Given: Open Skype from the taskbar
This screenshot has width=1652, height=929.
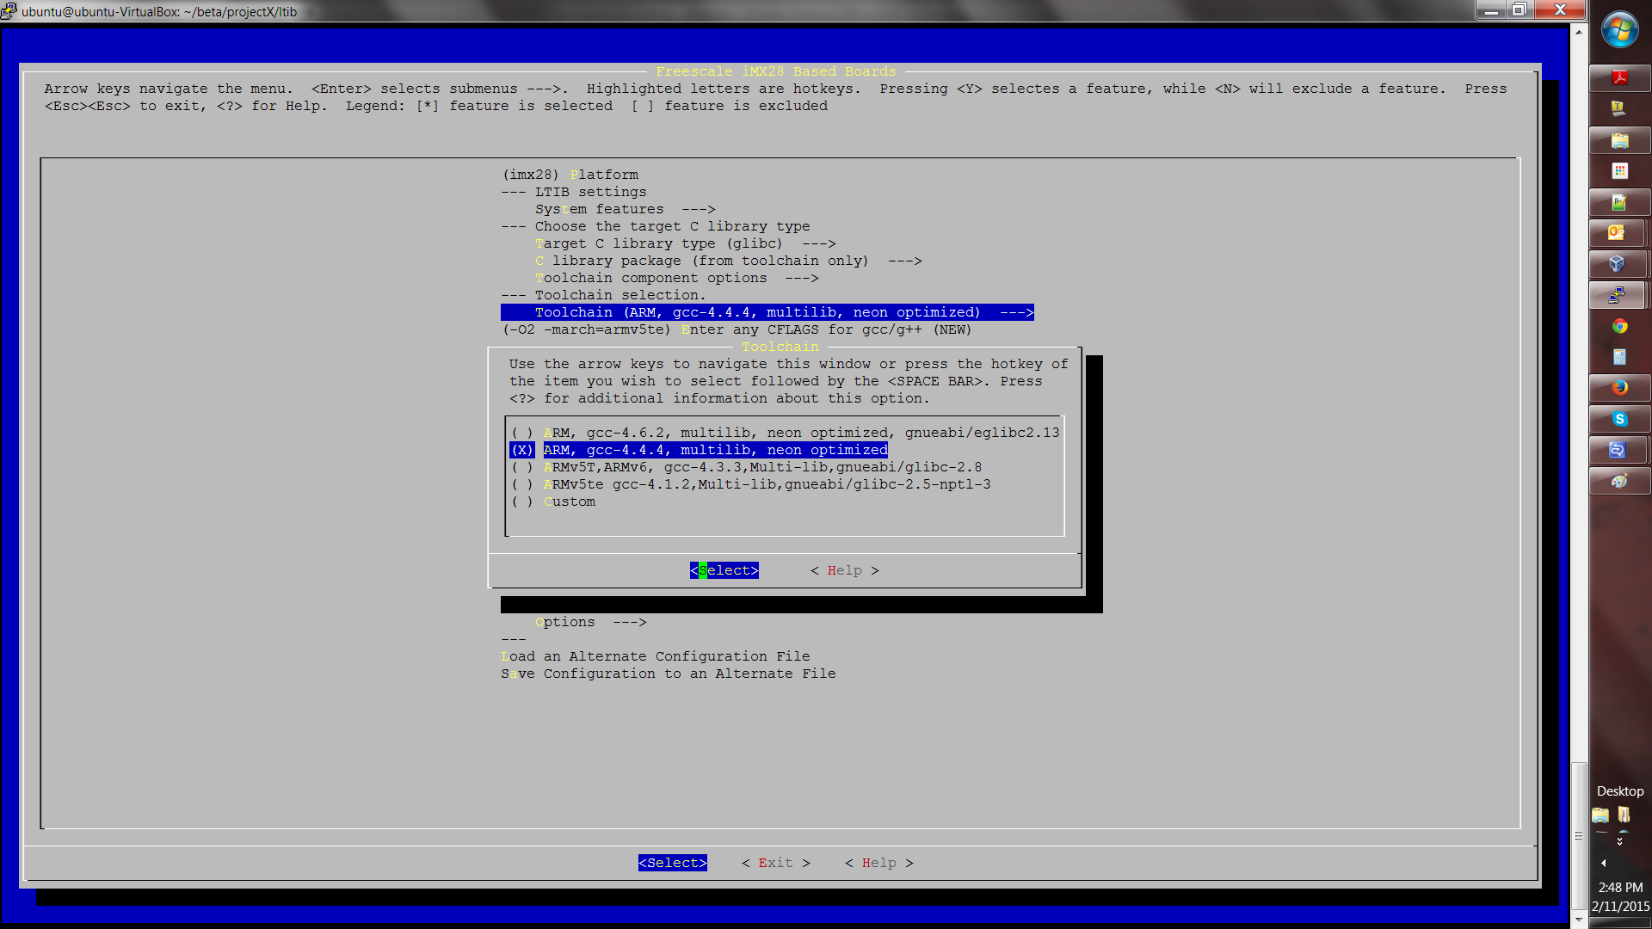Looking at the screenshot, I should [1619, 419].
